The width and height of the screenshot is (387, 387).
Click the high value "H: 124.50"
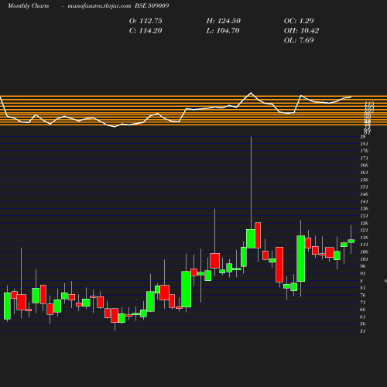(223, 21)
